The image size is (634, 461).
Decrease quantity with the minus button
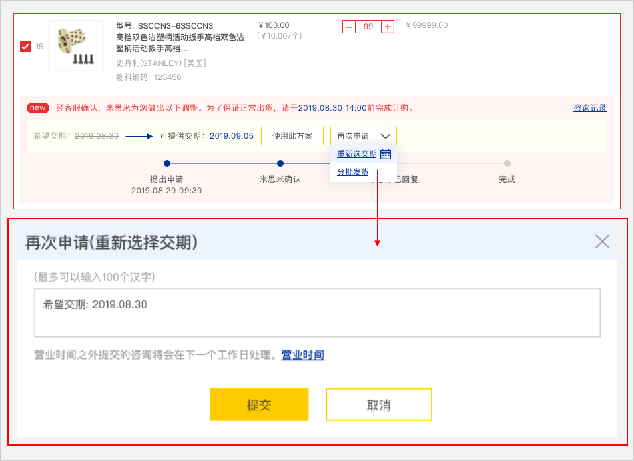[349, 27]
